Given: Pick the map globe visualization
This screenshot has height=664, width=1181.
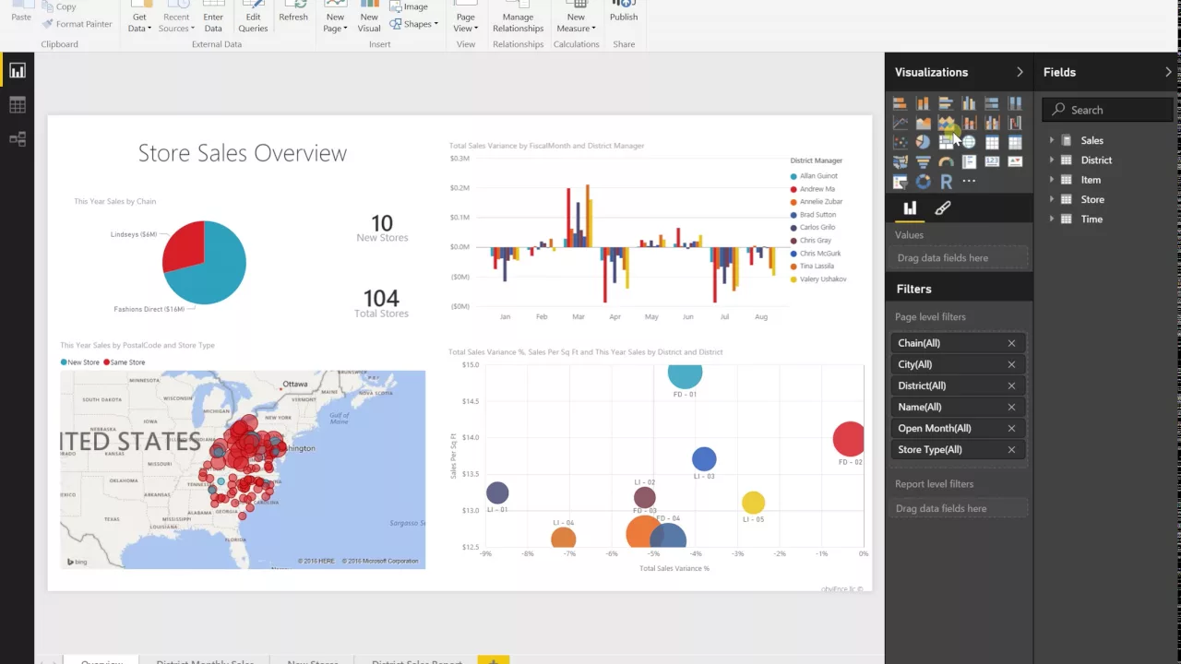Looking at the screenshot, I should click(969, 142).
